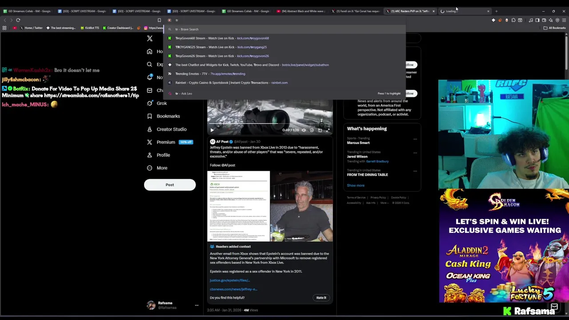Screen dimensions: 569x320
Task: Open the Jared Wilson trending topic
Action: (357, 156)
